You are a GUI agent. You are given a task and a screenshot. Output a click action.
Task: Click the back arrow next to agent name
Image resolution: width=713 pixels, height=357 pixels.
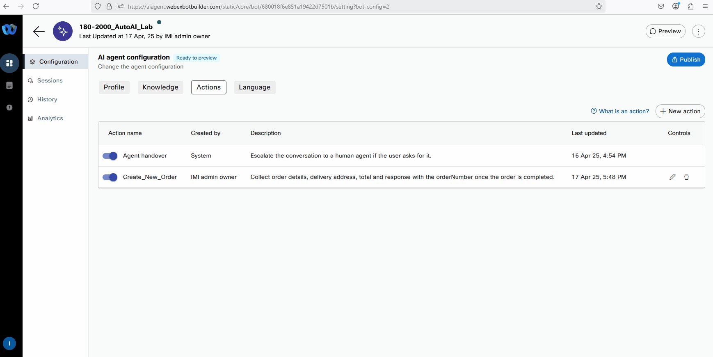pyautogui.click(x=39, y=32)
